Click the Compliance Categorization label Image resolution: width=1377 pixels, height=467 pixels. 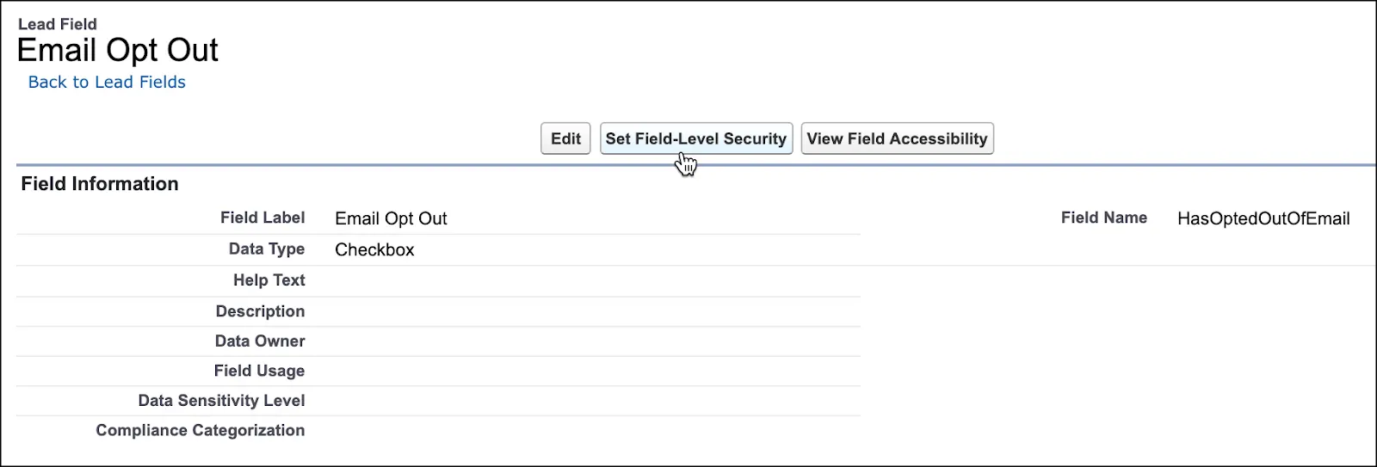coord(200,430)
